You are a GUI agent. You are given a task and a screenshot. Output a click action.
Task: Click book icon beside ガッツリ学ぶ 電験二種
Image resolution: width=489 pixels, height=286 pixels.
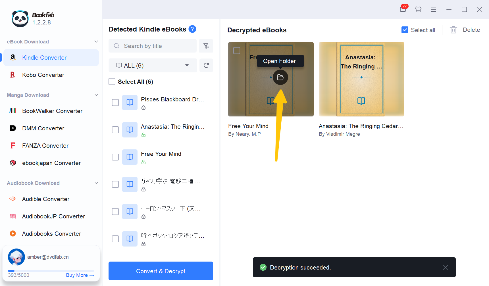click(x=130, y=184)
